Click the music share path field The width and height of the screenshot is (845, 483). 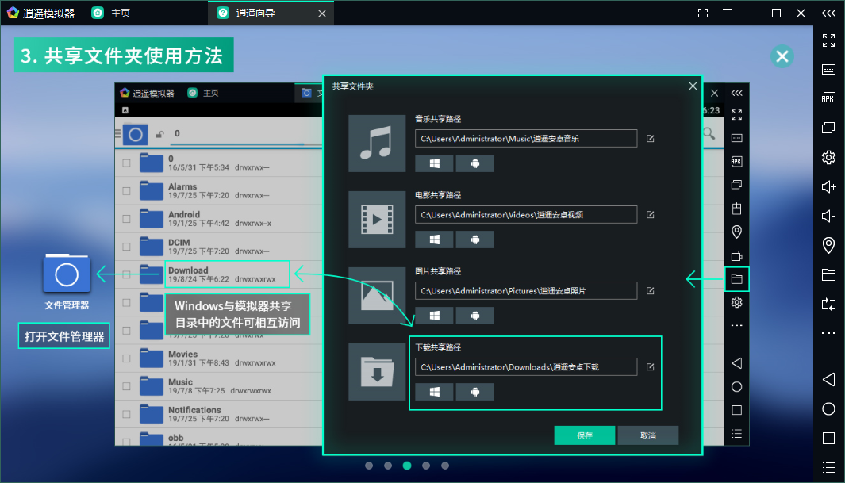(x=526, y=138)
